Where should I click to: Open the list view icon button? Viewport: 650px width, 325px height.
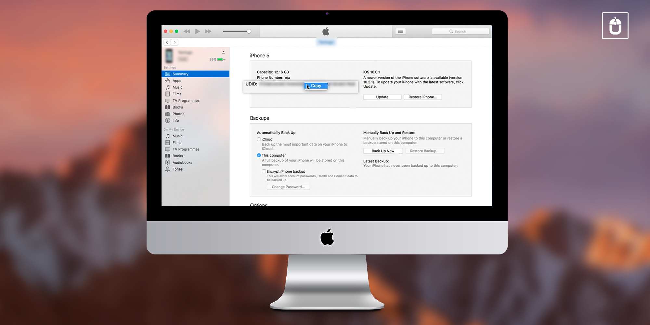pos(400,32)
